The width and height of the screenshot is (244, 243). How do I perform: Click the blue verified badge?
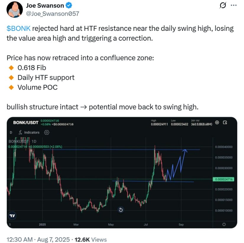point(69,5)
